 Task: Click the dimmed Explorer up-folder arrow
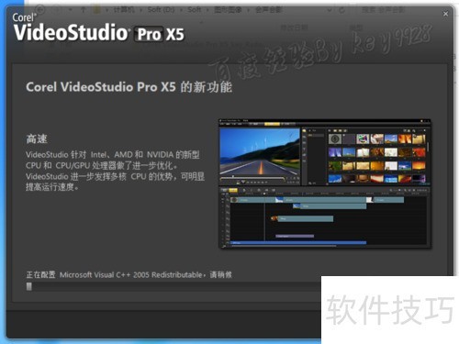83,10
